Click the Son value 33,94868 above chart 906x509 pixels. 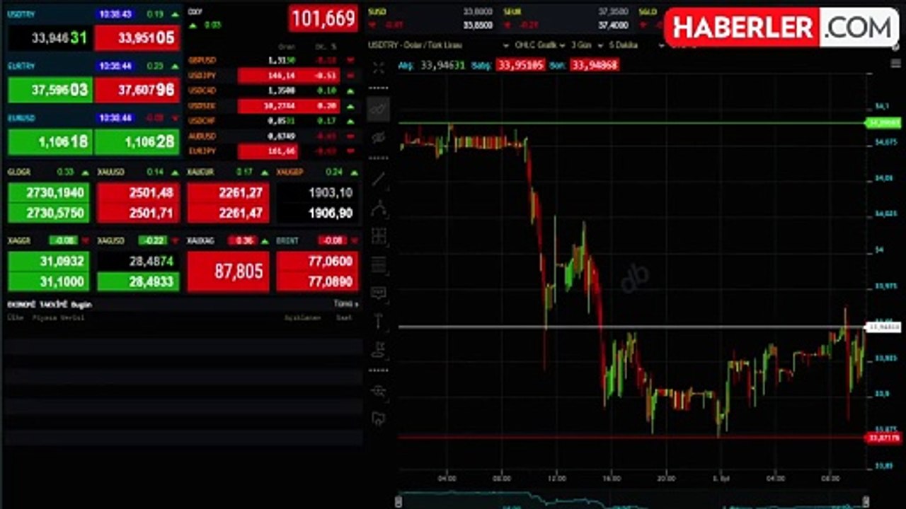click(594, 64)
